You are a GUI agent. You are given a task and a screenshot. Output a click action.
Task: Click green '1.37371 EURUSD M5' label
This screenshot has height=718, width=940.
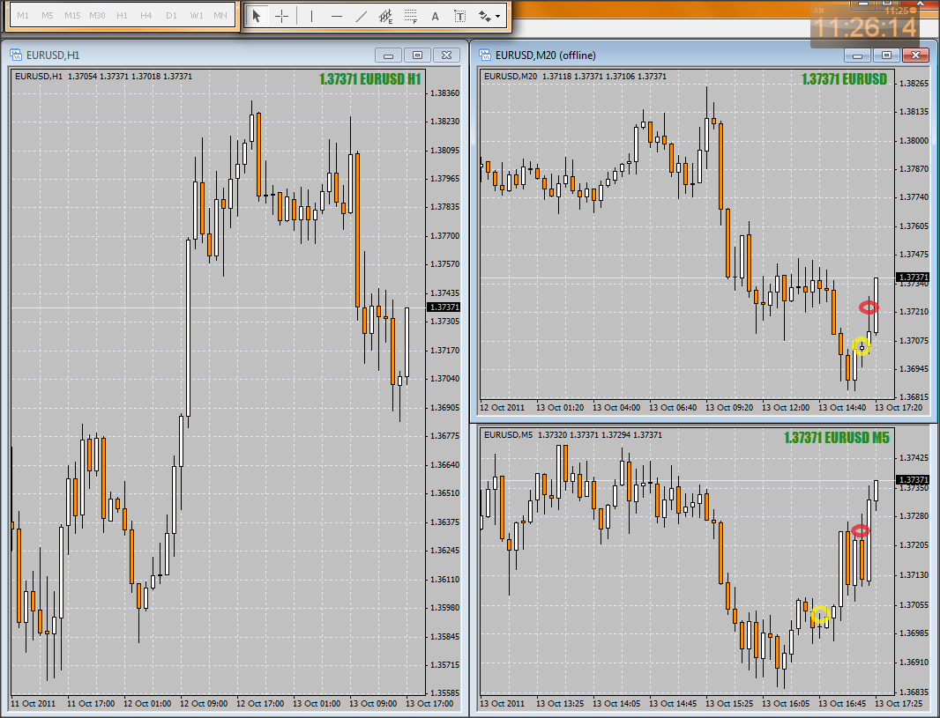click(x=836, y=438)
